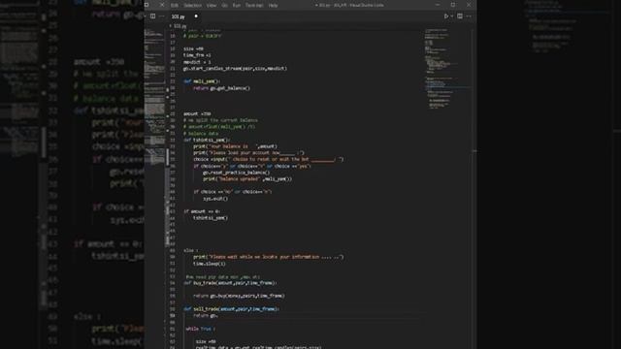Open the Edit menu
This screenshot has height=349, width=621.
pyautogui.click(x=175, y=6)
